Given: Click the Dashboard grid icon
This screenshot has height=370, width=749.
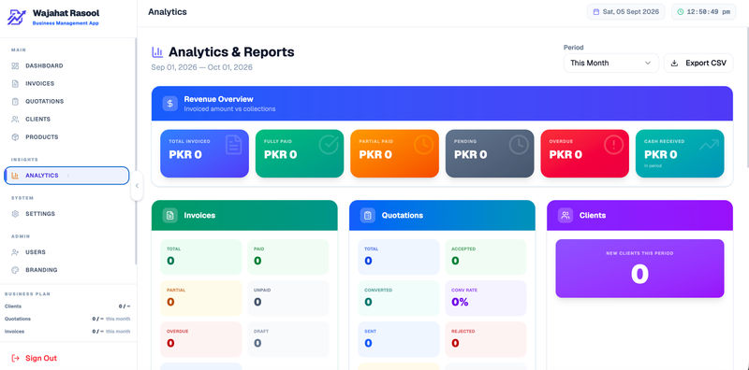Looking at the screenshot, I should pos(15,65).
